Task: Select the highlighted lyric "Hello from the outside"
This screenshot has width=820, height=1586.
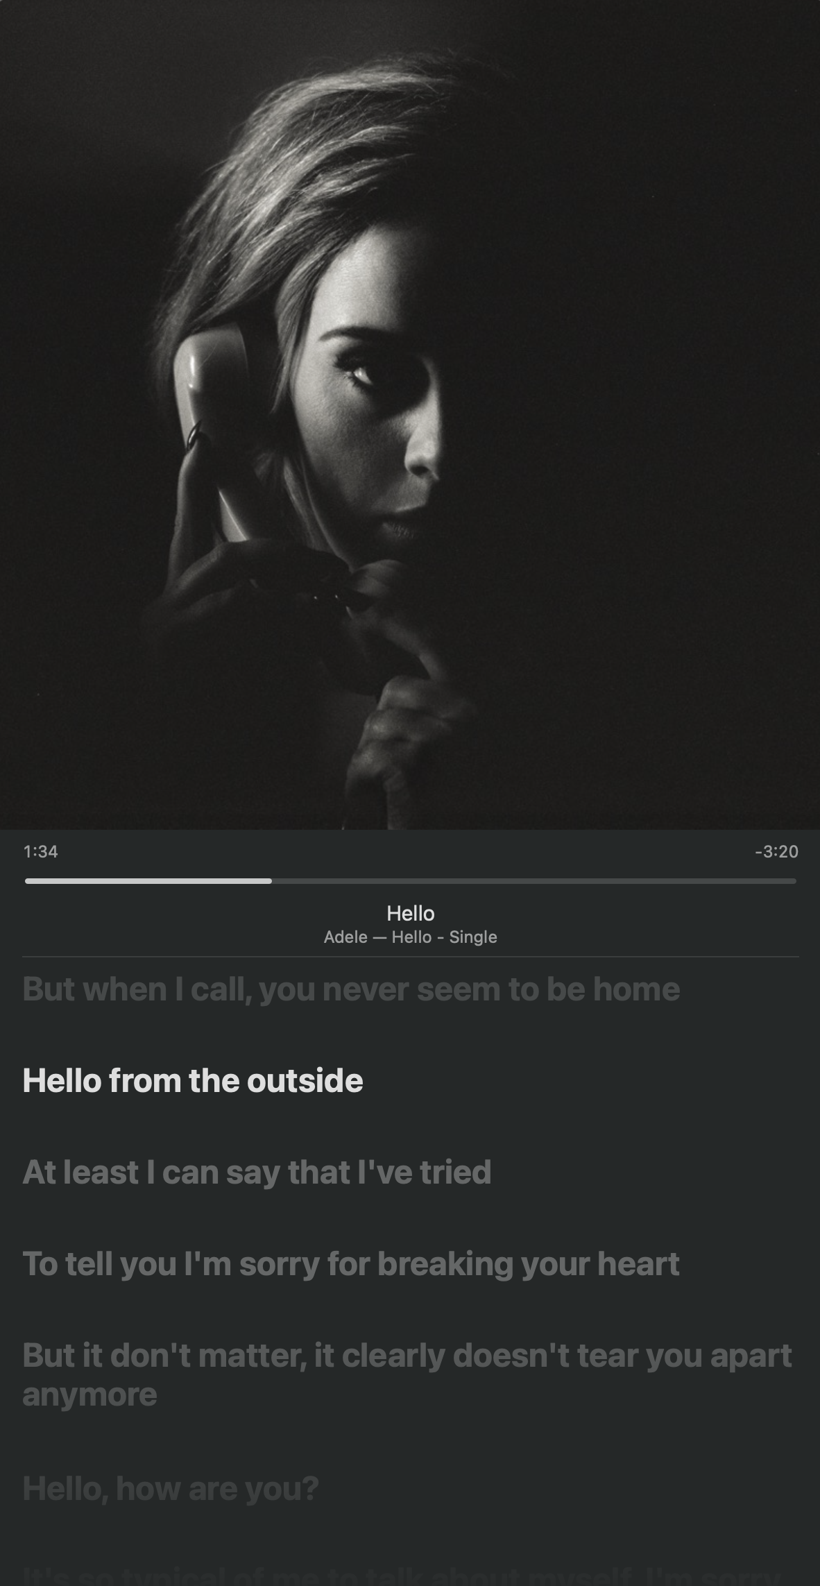Action: [x=193, y=1081]
